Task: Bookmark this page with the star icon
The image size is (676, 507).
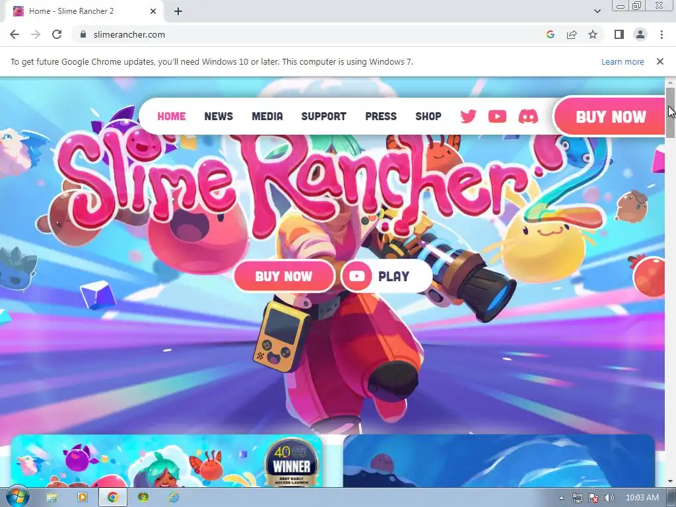Action: [593, 34]
